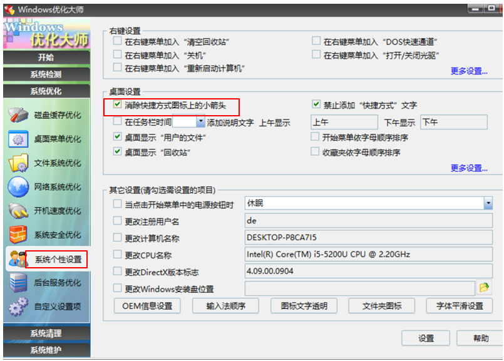Click the 后台服务优化 server icon

tap(18, 283)
